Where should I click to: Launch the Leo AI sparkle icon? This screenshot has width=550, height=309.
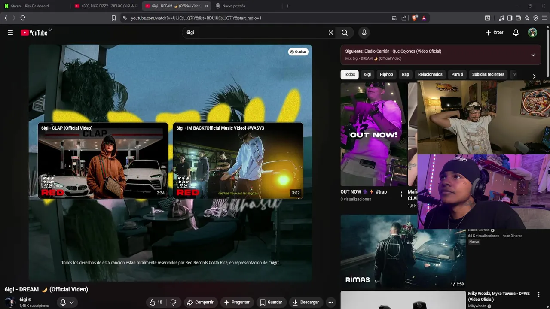coord(527,18)
